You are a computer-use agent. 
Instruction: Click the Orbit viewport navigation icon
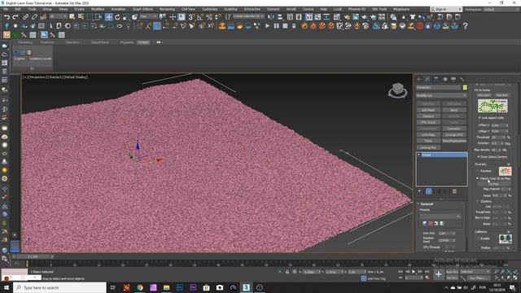coord(509,278)
